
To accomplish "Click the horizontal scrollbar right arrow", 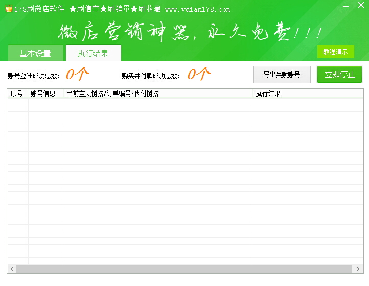I will 358,269.
